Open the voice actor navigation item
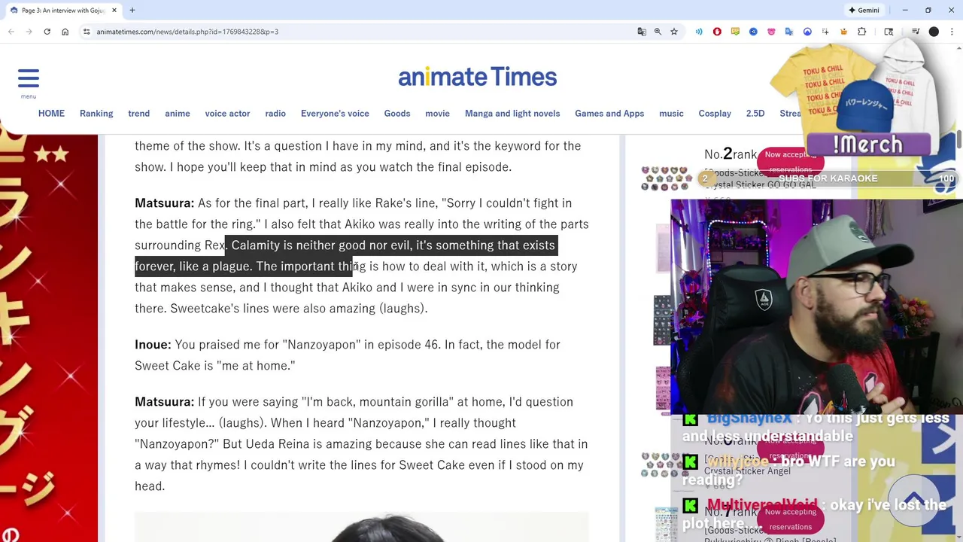This screenshot has width=963, height=542. 227,113
